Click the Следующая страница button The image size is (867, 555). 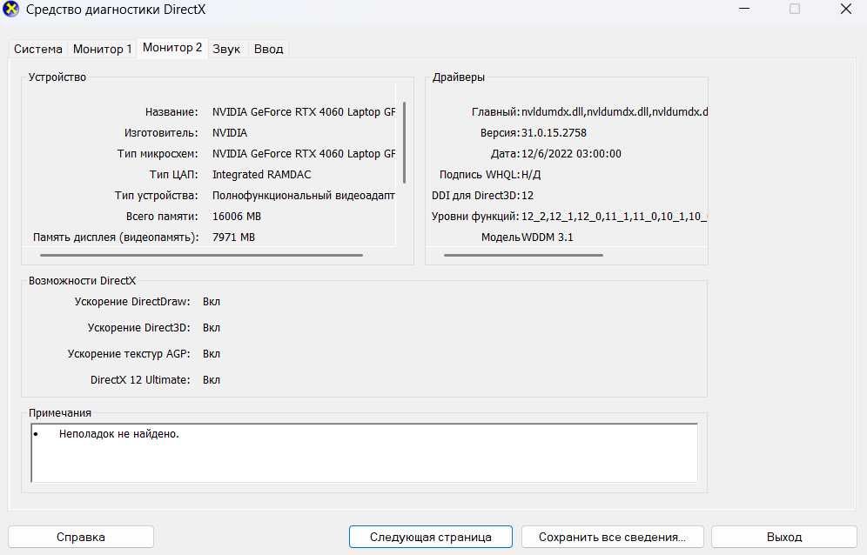pos(431,537)
